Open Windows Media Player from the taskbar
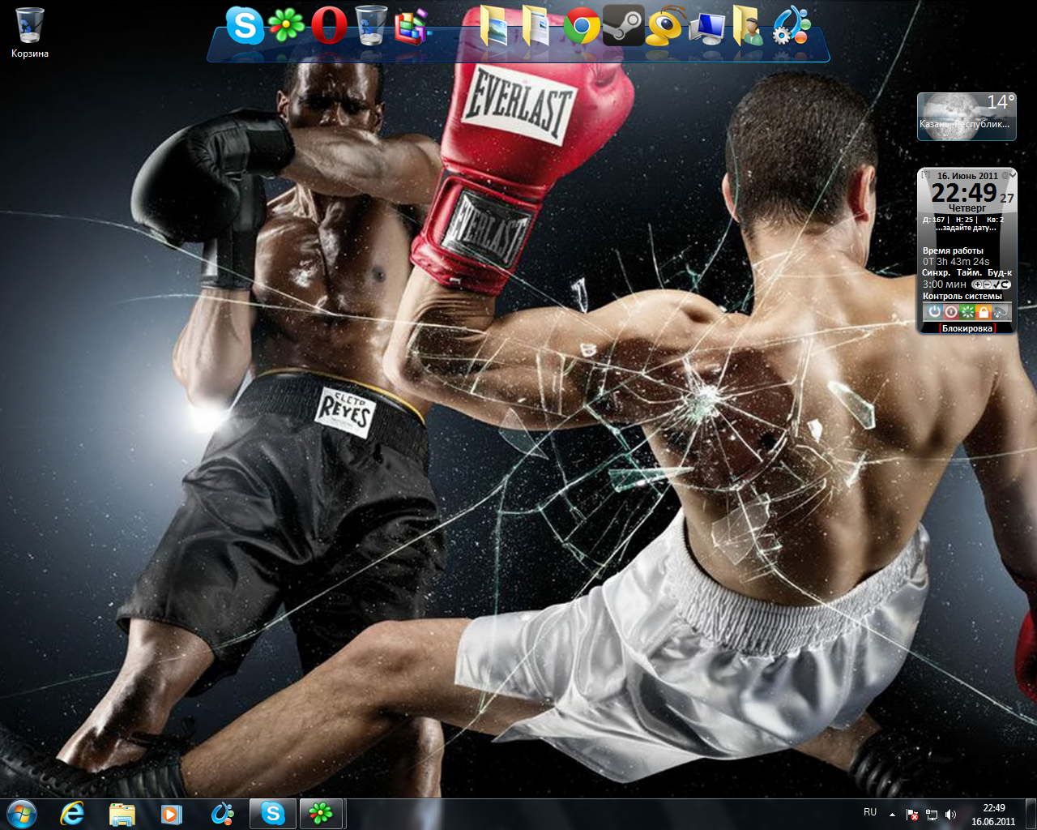This screenshot has width=1037, height=830. click(x=171, y=813)
